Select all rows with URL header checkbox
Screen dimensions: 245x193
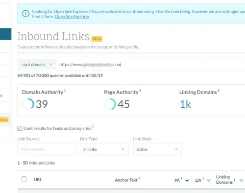(x=24, y=179)
